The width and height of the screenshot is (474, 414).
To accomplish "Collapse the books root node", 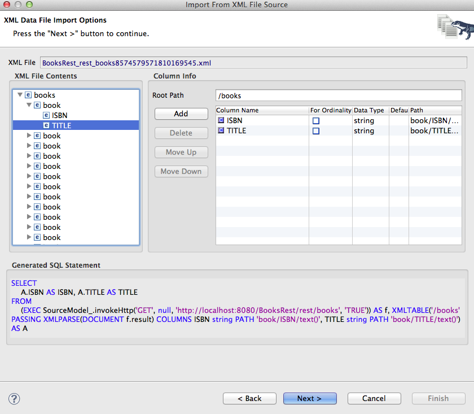I will coord(20,95).
